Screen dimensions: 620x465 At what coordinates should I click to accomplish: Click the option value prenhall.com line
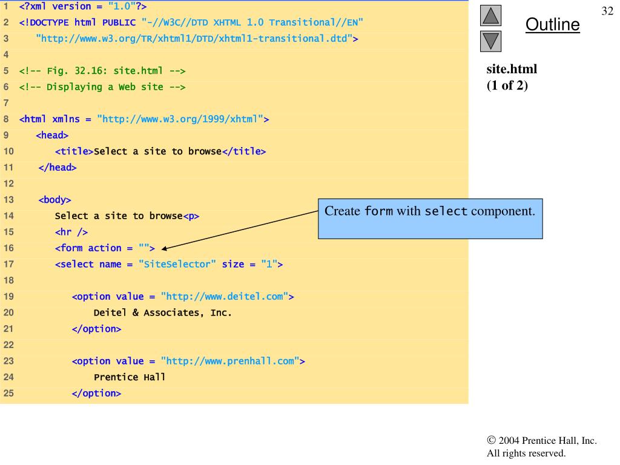(x=188, y=361)
